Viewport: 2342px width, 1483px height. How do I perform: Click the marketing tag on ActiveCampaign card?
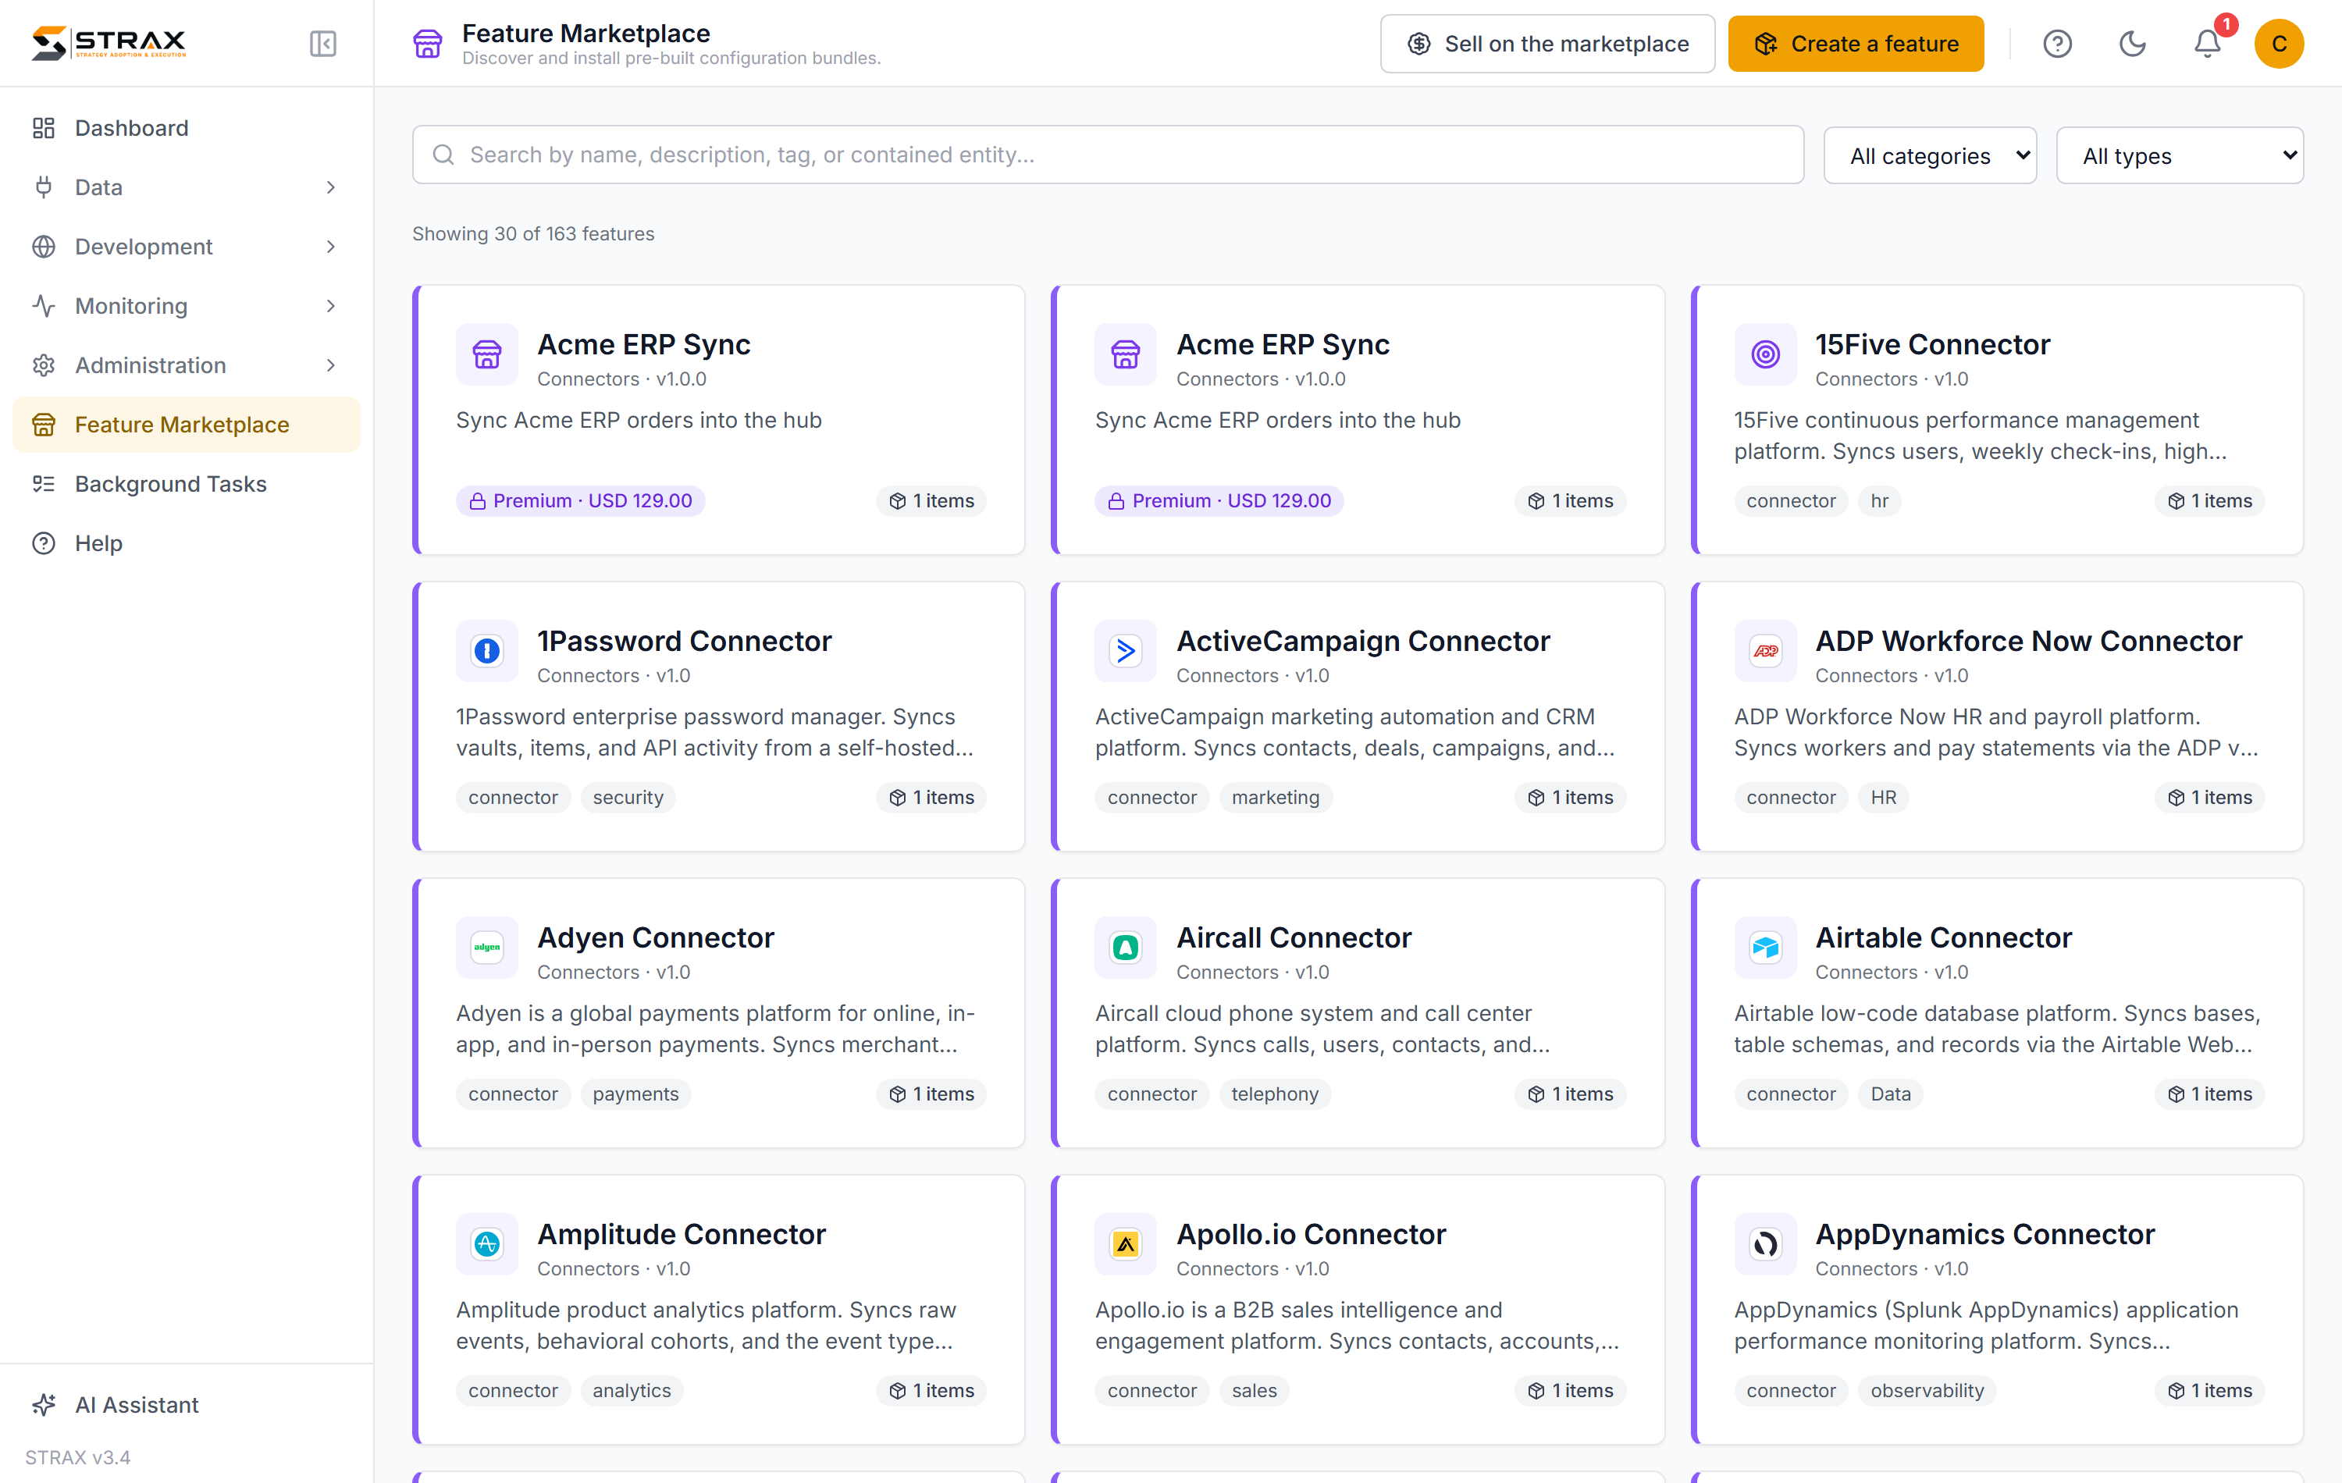pos(1275,798)
